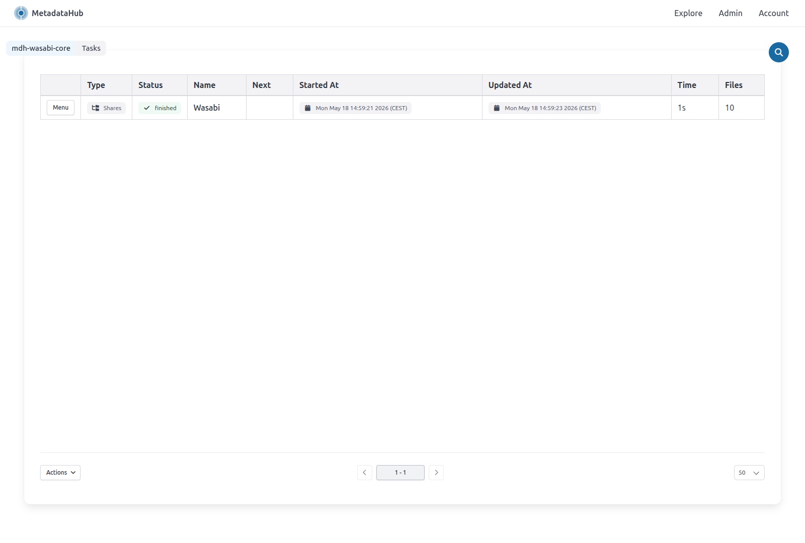Click the 1s time value
Screen dimensions: 805x543
tap(682, 108)
